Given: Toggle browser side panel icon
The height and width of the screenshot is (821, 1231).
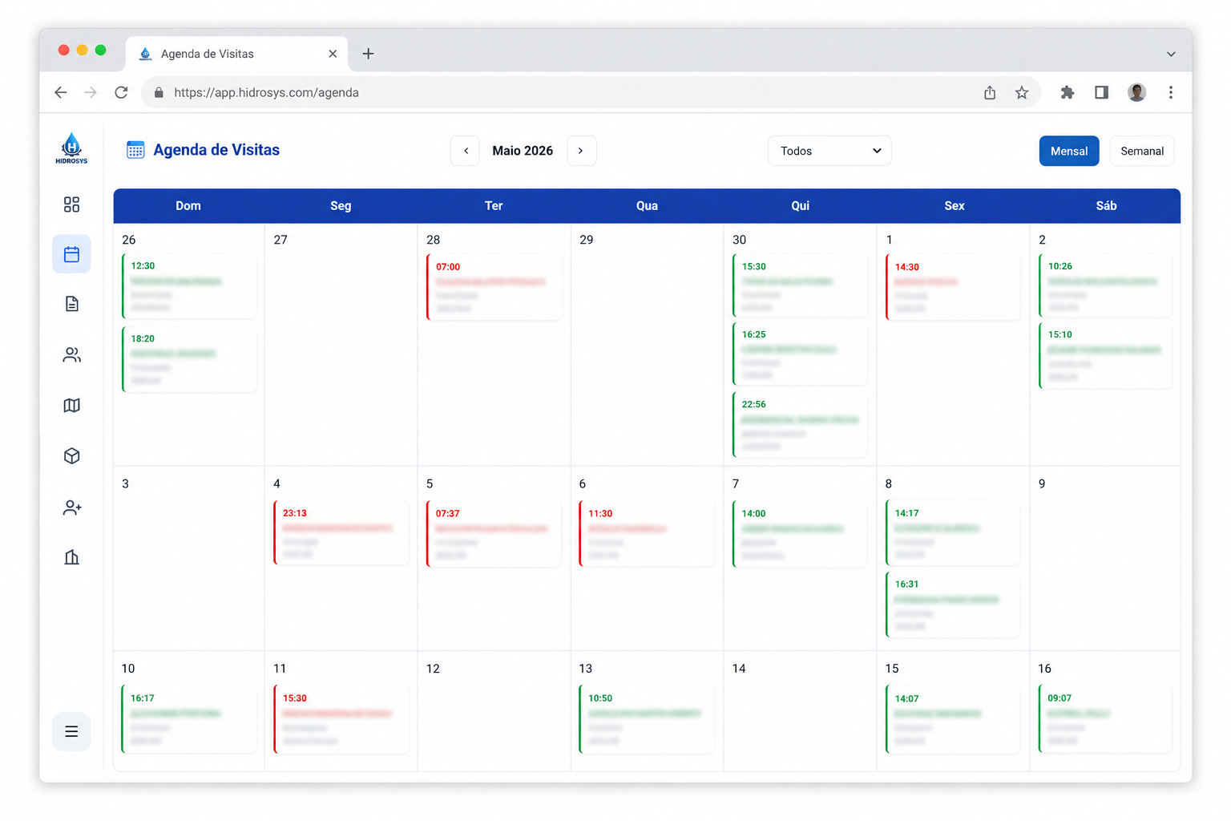Looking at the screenshot, I should pyautogui.click(x=1102, y=92).
